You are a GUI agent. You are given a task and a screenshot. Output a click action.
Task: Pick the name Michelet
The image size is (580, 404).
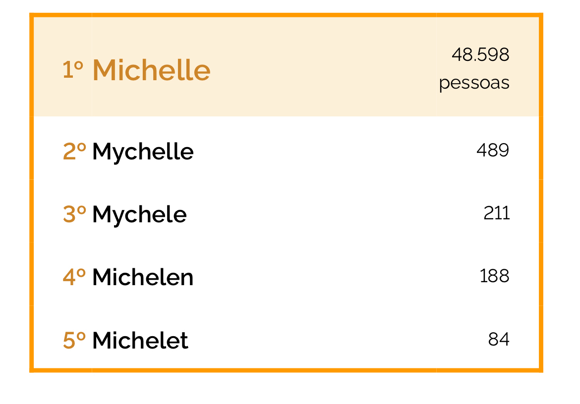tap(140, 341)
